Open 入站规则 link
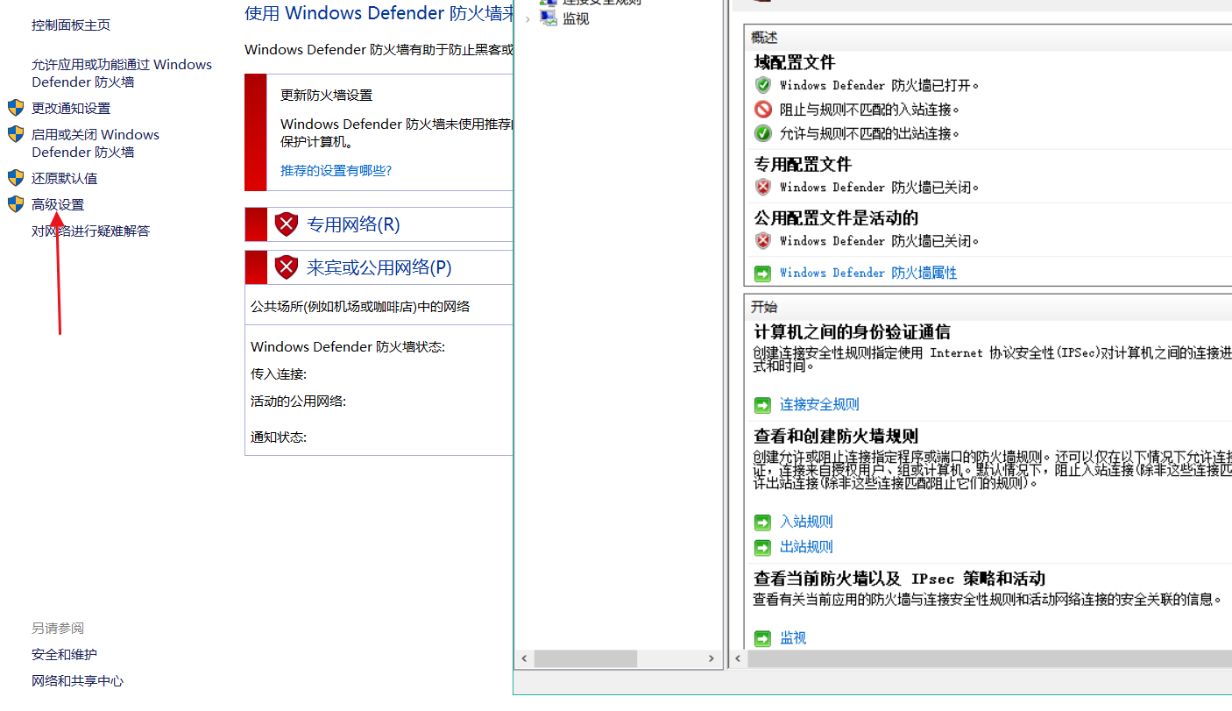 (806, 522)
